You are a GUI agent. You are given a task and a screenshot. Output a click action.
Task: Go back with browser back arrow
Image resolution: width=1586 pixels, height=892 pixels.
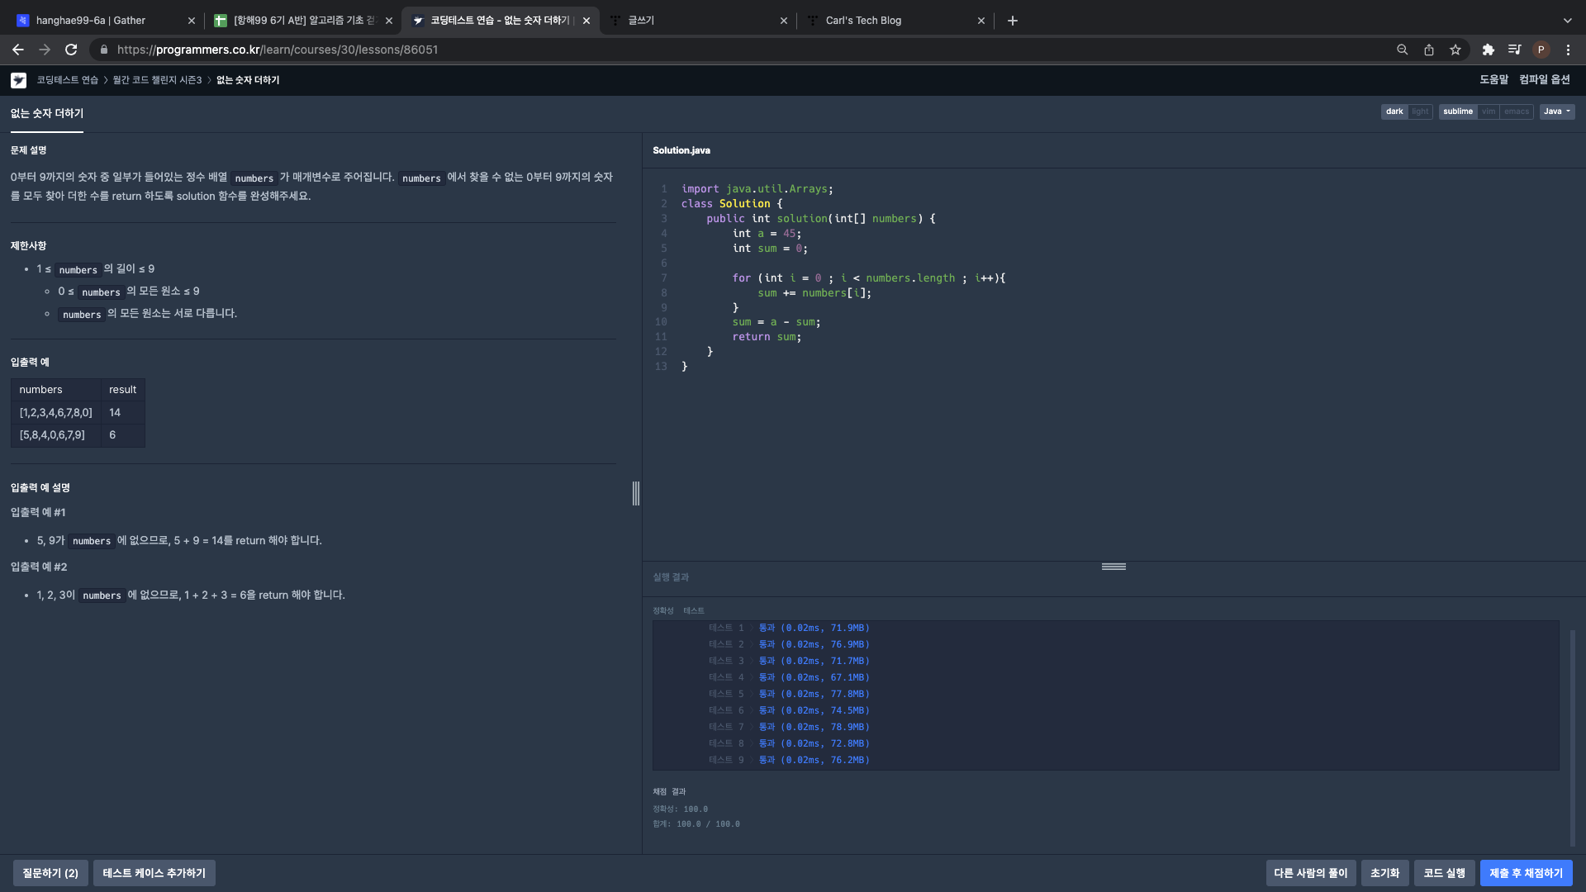[x=17, y=50]
